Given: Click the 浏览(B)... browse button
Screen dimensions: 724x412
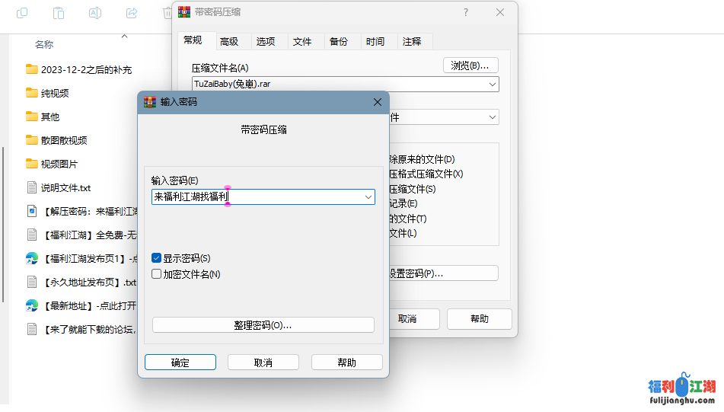Looking at the screenshot, I should click(x=470, y=65).
